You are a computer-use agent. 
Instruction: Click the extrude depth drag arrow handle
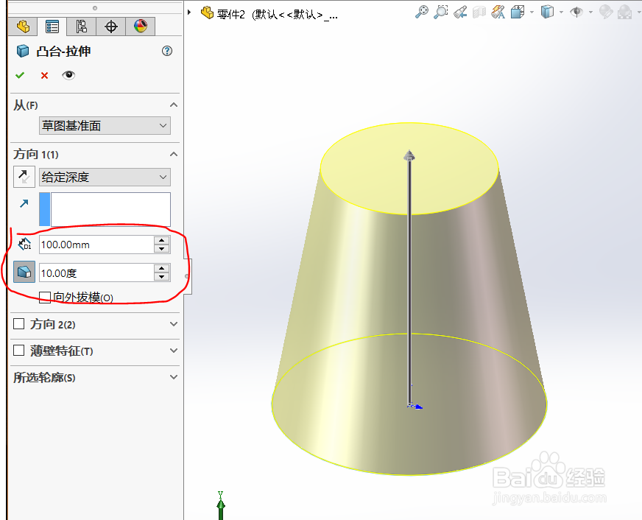click(x=409, y=155)
